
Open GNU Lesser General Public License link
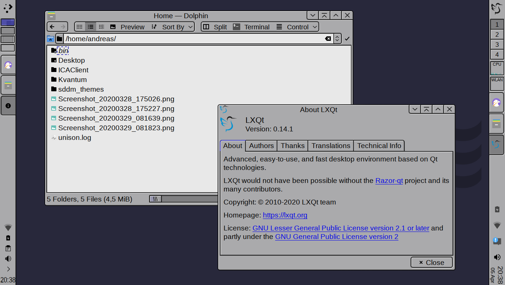(x=341, y=228)
